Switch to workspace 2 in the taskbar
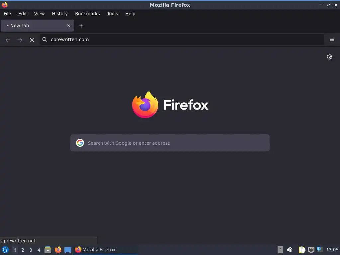 point(23,250)
